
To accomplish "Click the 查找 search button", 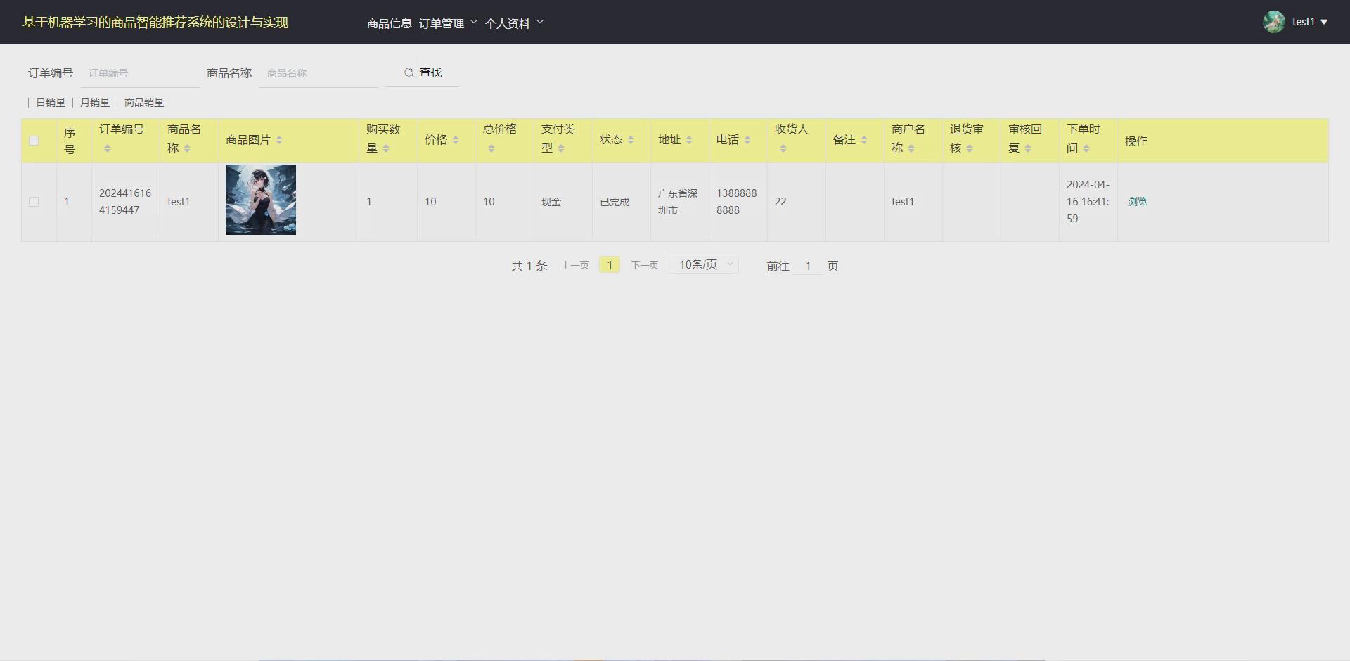I will point(423,72).
